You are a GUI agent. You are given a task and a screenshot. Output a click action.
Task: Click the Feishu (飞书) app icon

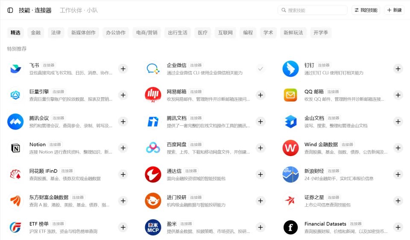[15, 69]
